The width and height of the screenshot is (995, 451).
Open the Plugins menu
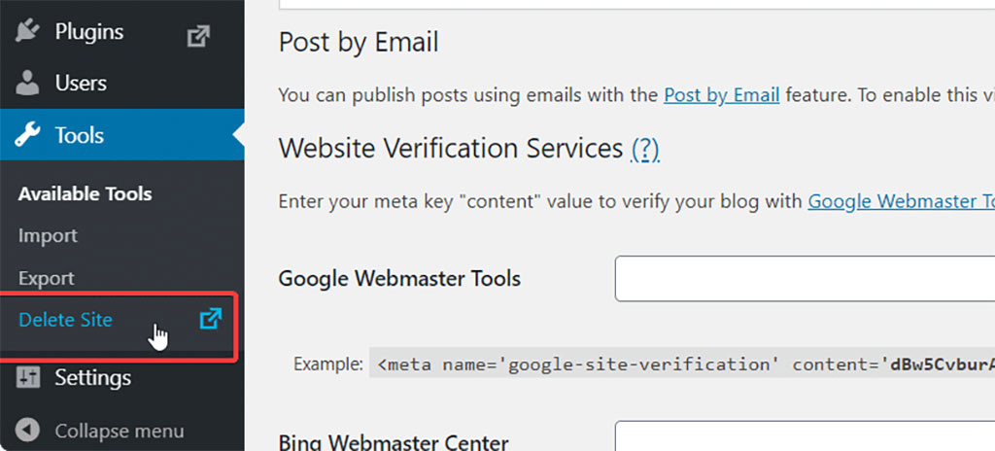pos(88,32)
